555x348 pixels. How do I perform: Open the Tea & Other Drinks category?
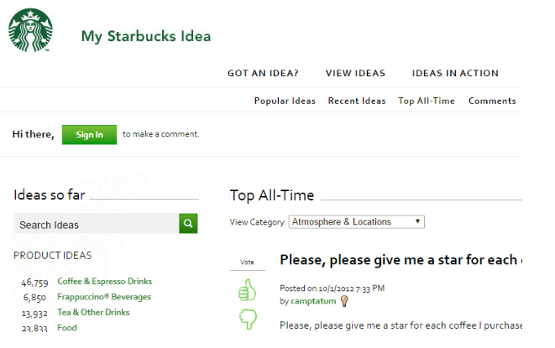click(x=93, y=312)
